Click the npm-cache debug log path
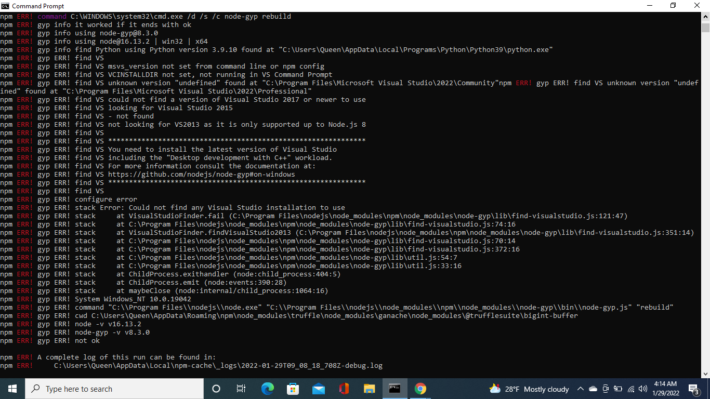The width and height of the screenshot is (710, 399). [x=218, y=365]
